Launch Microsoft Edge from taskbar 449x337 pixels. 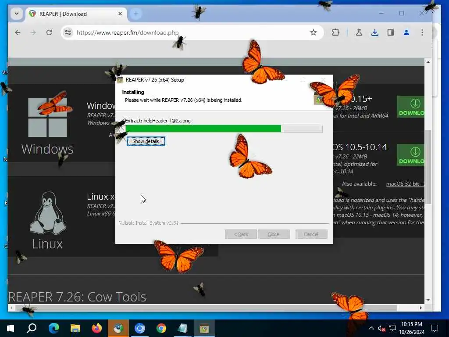click(x=53, y=328)
